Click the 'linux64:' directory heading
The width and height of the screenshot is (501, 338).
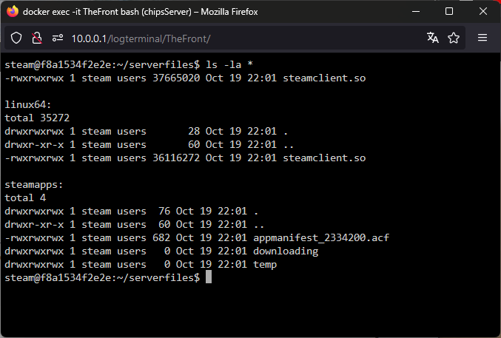[x=28, y=104]
